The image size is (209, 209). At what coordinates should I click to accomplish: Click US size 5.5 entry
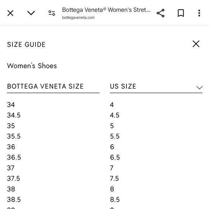click(115, 136)
